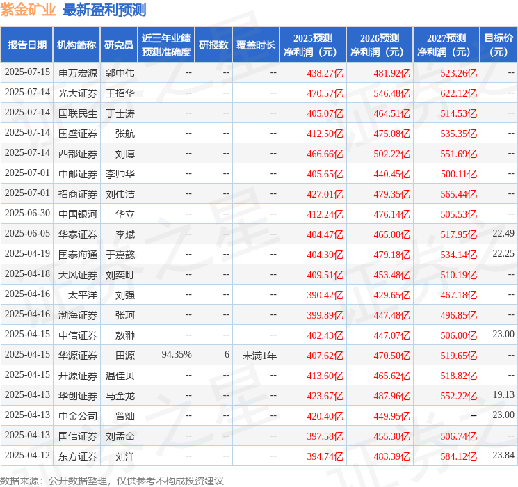Select the 开源证券 institution cell
The width and height of the screenshot is (518, 487).
tap(78, 376)
